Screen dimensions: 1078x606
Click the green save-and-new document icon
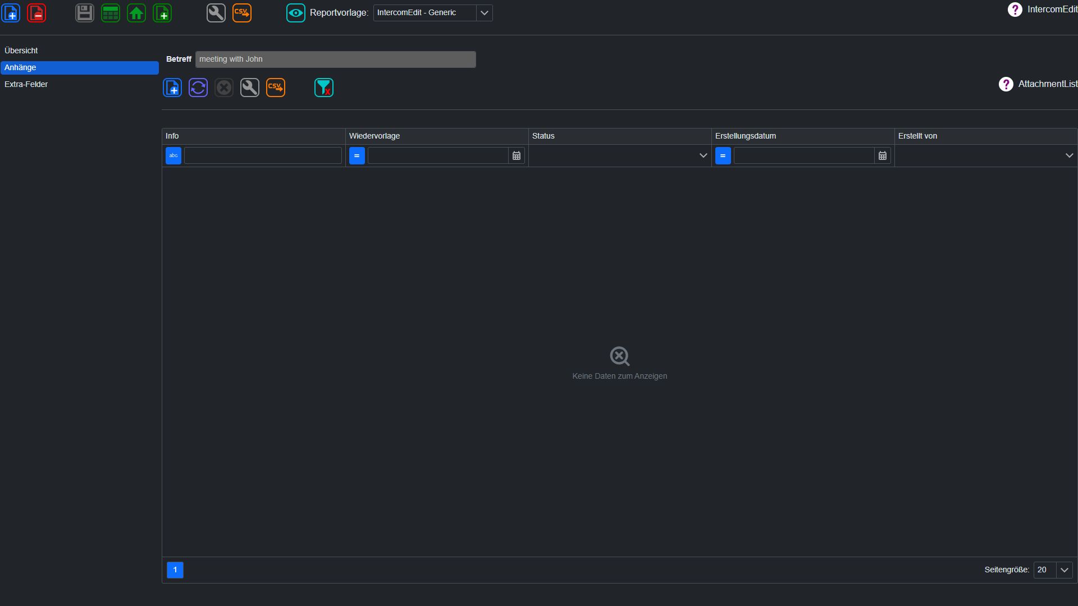pyautogui.click(x=162, y=13)
